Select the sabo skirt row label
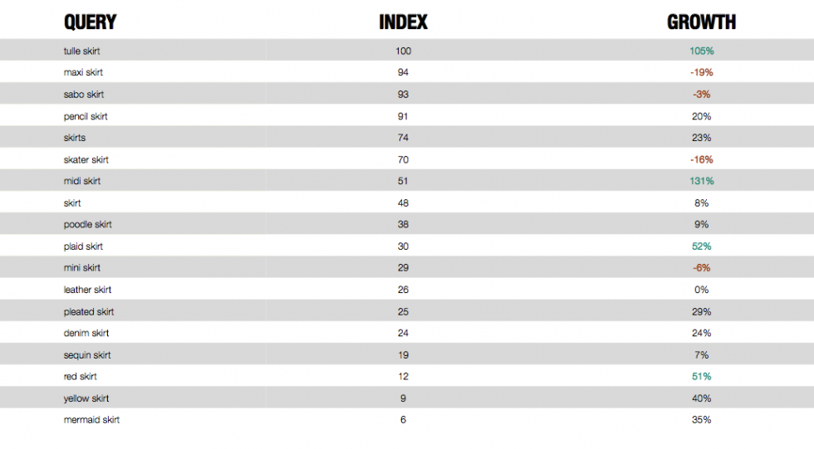The width and height of the screenshot is (814, 449). click(x=84, y=95)
